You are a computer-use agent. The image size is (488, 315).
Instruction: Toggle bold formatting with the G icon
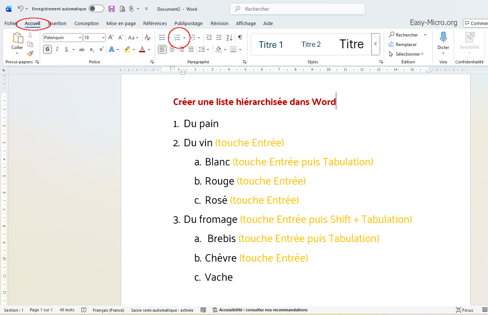[x=47, y=49]
